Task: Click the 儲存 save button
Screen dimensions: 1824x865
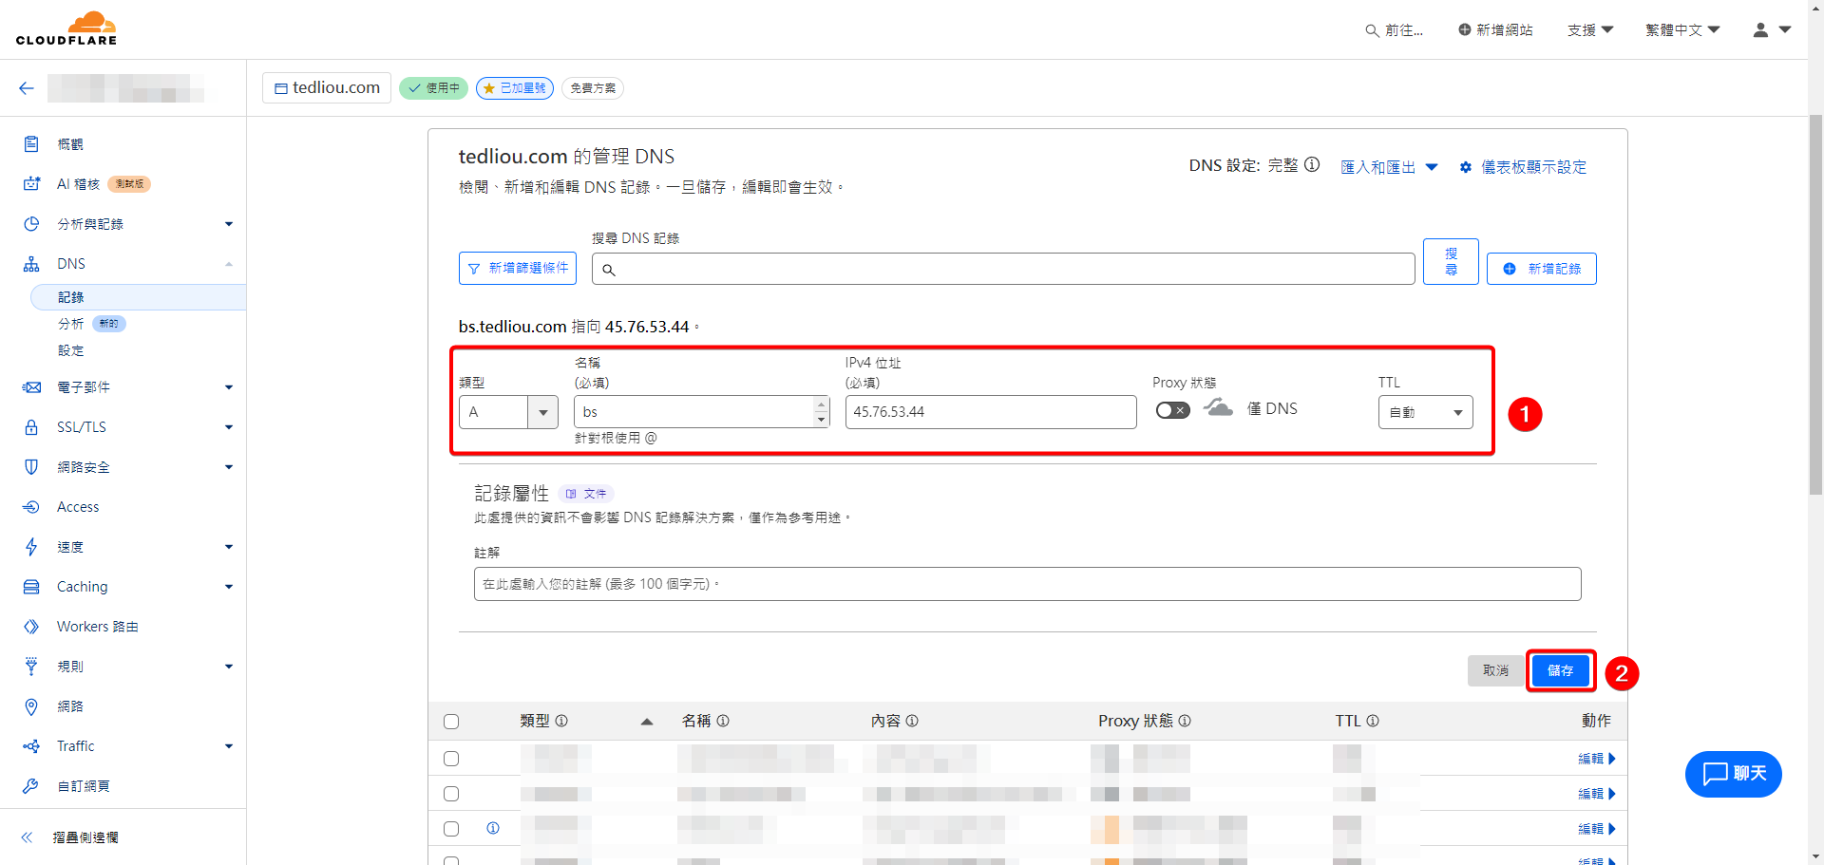Action: [1560, 670]
